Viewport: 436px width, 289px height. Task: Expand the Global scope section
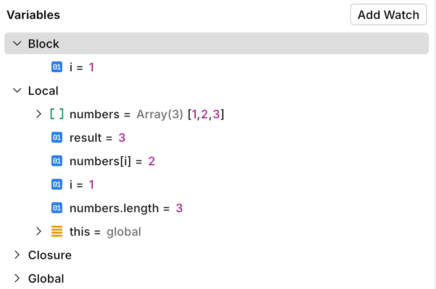pos(18,279)
